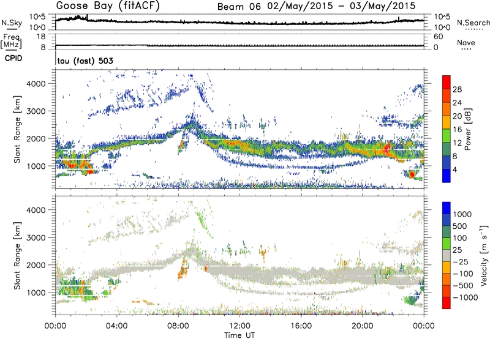
Task: Click the '12:00' time axis tick label
Action: [x=239, y=326]
